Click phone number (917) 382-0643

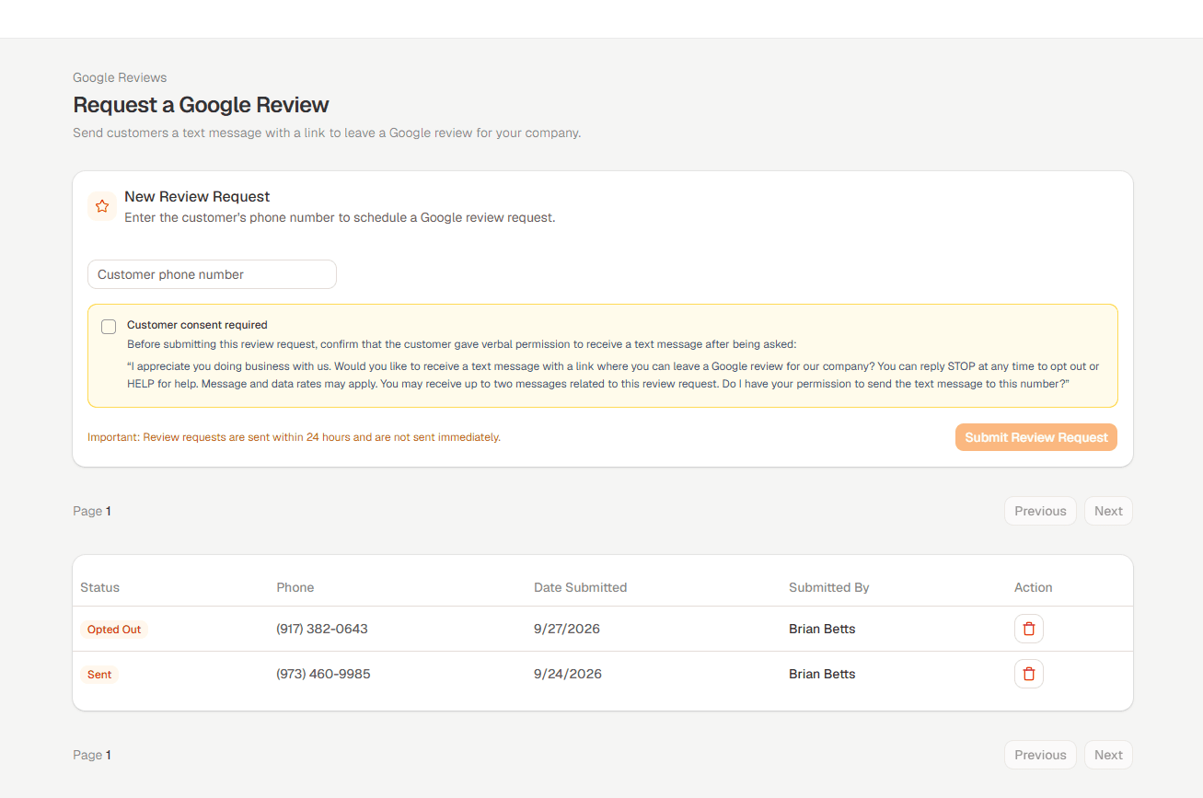point(322,630)
